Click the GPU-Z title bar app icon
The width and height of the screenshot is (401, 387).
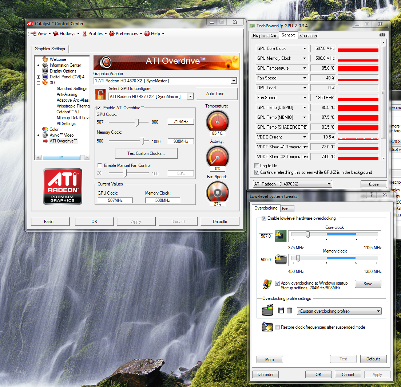click(253, 26)
